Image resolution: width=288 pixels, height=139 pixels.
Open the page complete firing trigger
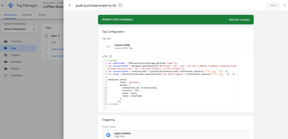pos(176,135)
